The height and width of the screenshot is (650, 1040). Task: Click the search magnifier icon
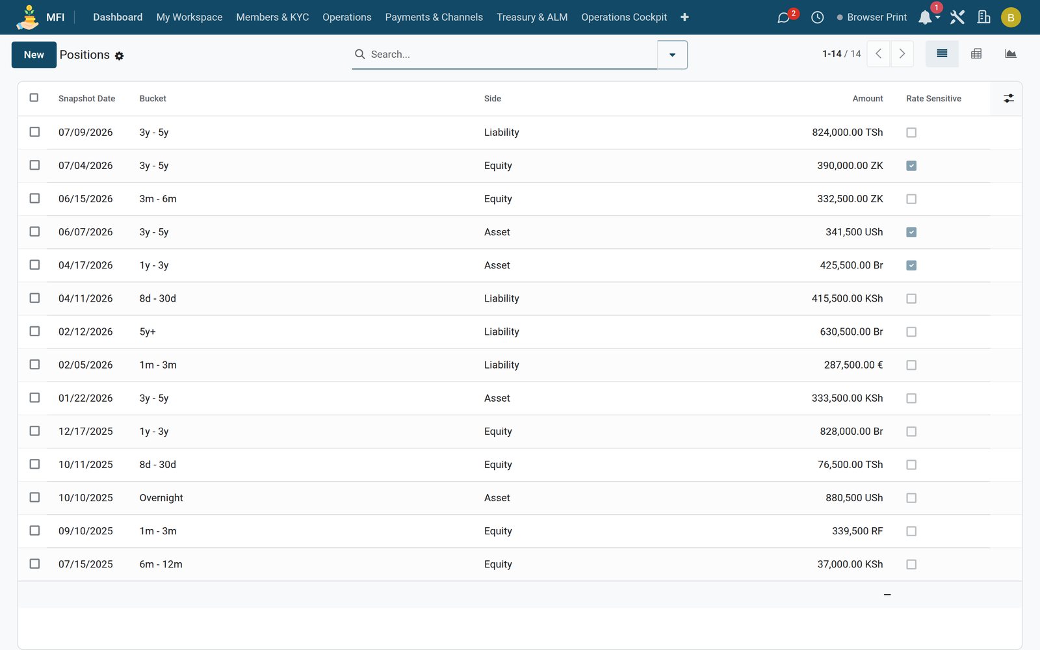359,54
